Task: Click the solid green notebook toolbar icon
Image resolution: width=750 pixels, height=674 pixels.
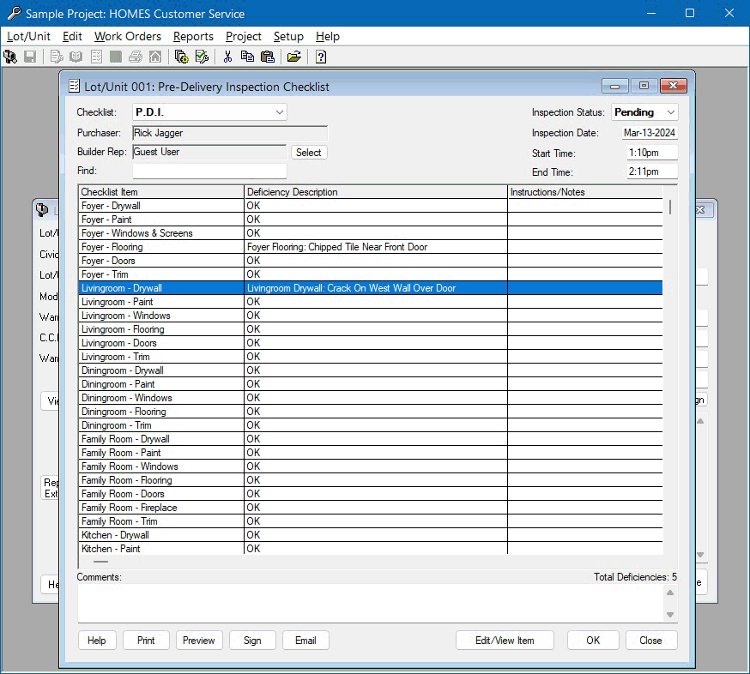Action: tap(116, 57)
